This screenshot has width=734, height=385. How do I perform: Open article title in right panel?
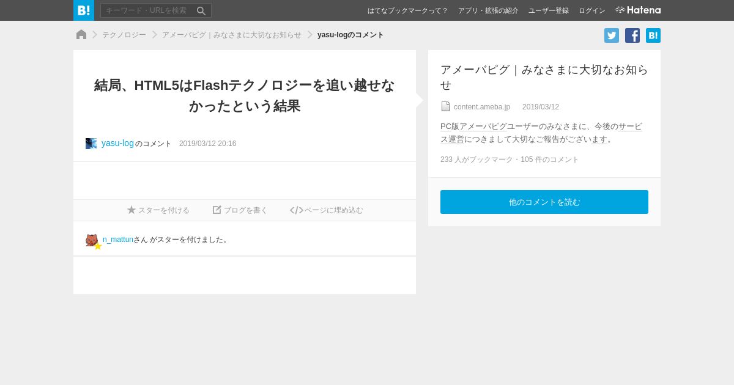click(x=544, y=77)
